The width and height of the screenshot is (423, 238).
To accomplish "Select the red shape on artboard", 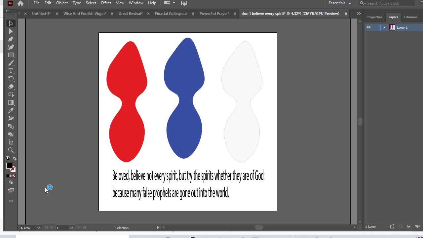I will tap(127, 101).
